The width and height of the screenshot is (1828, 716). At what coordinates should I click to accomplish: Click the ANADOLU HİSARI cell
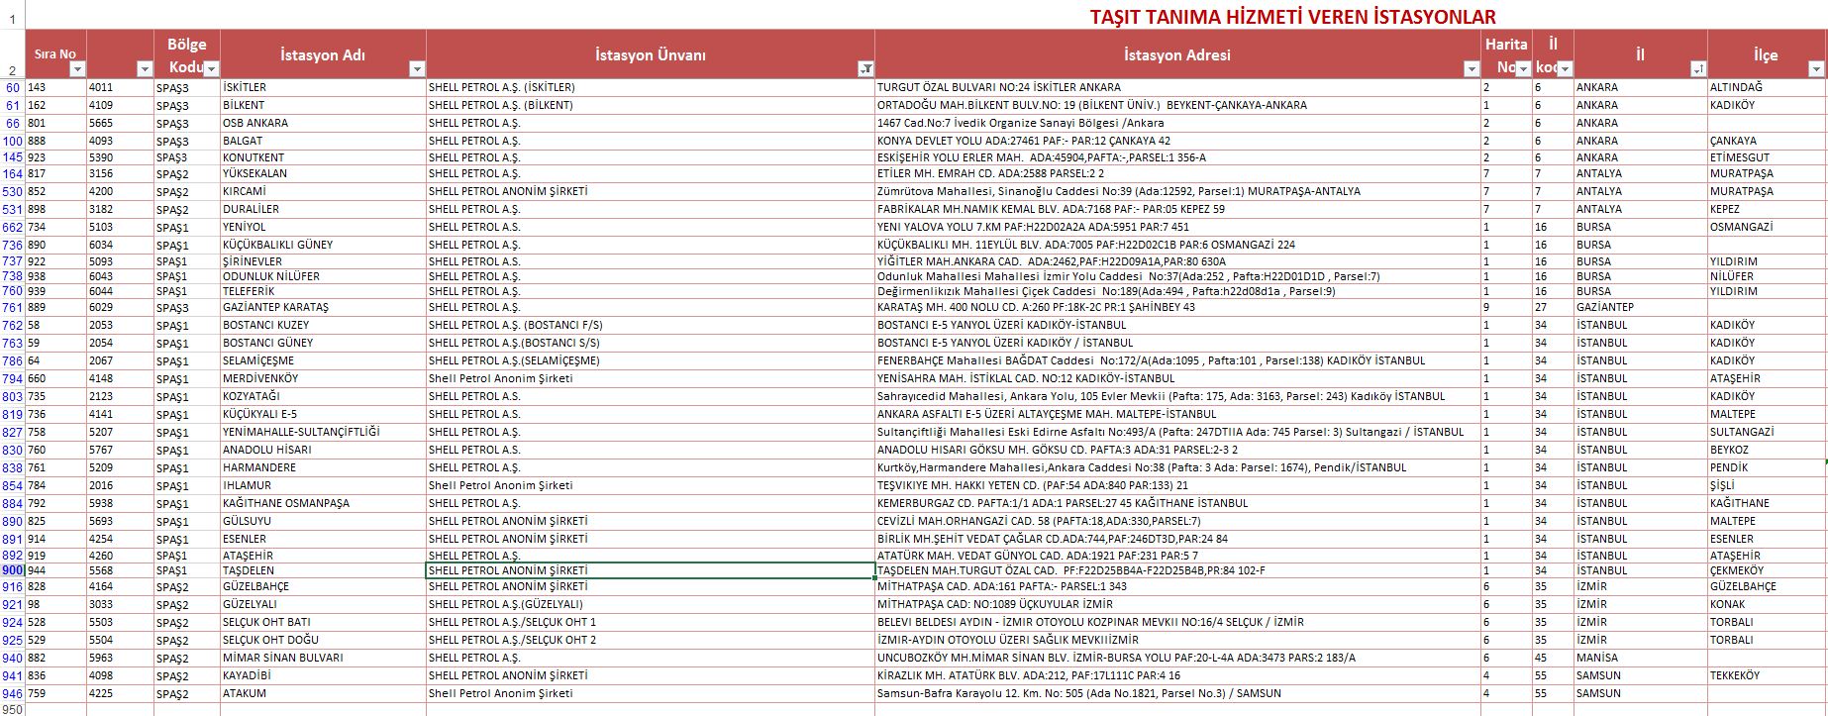(323, 450)
